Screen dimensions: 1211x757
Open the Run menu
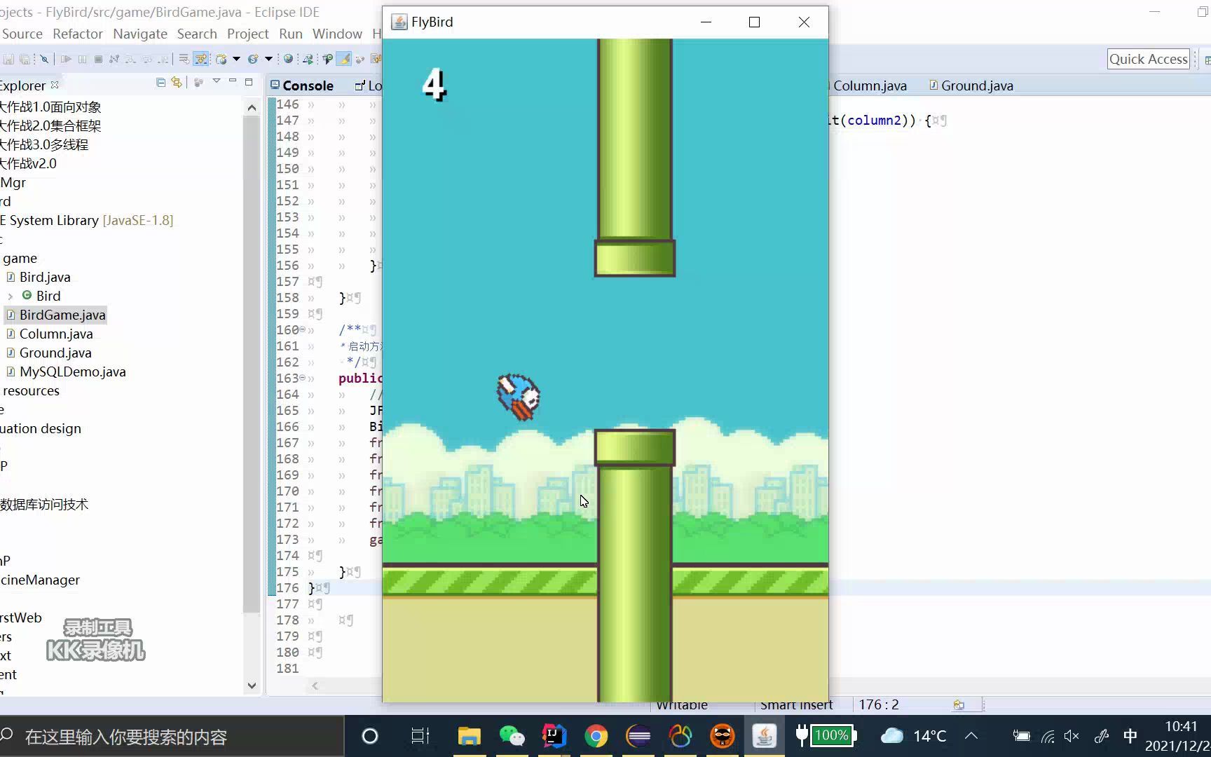[291, 34]
